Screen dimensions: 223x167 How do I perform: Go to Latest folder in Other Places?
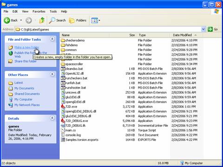19,83
